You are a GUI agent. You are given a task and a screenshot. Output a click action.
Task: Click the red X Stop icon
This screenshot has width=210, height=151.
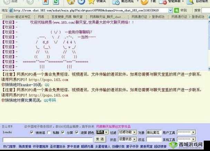[x=46, y=2]
